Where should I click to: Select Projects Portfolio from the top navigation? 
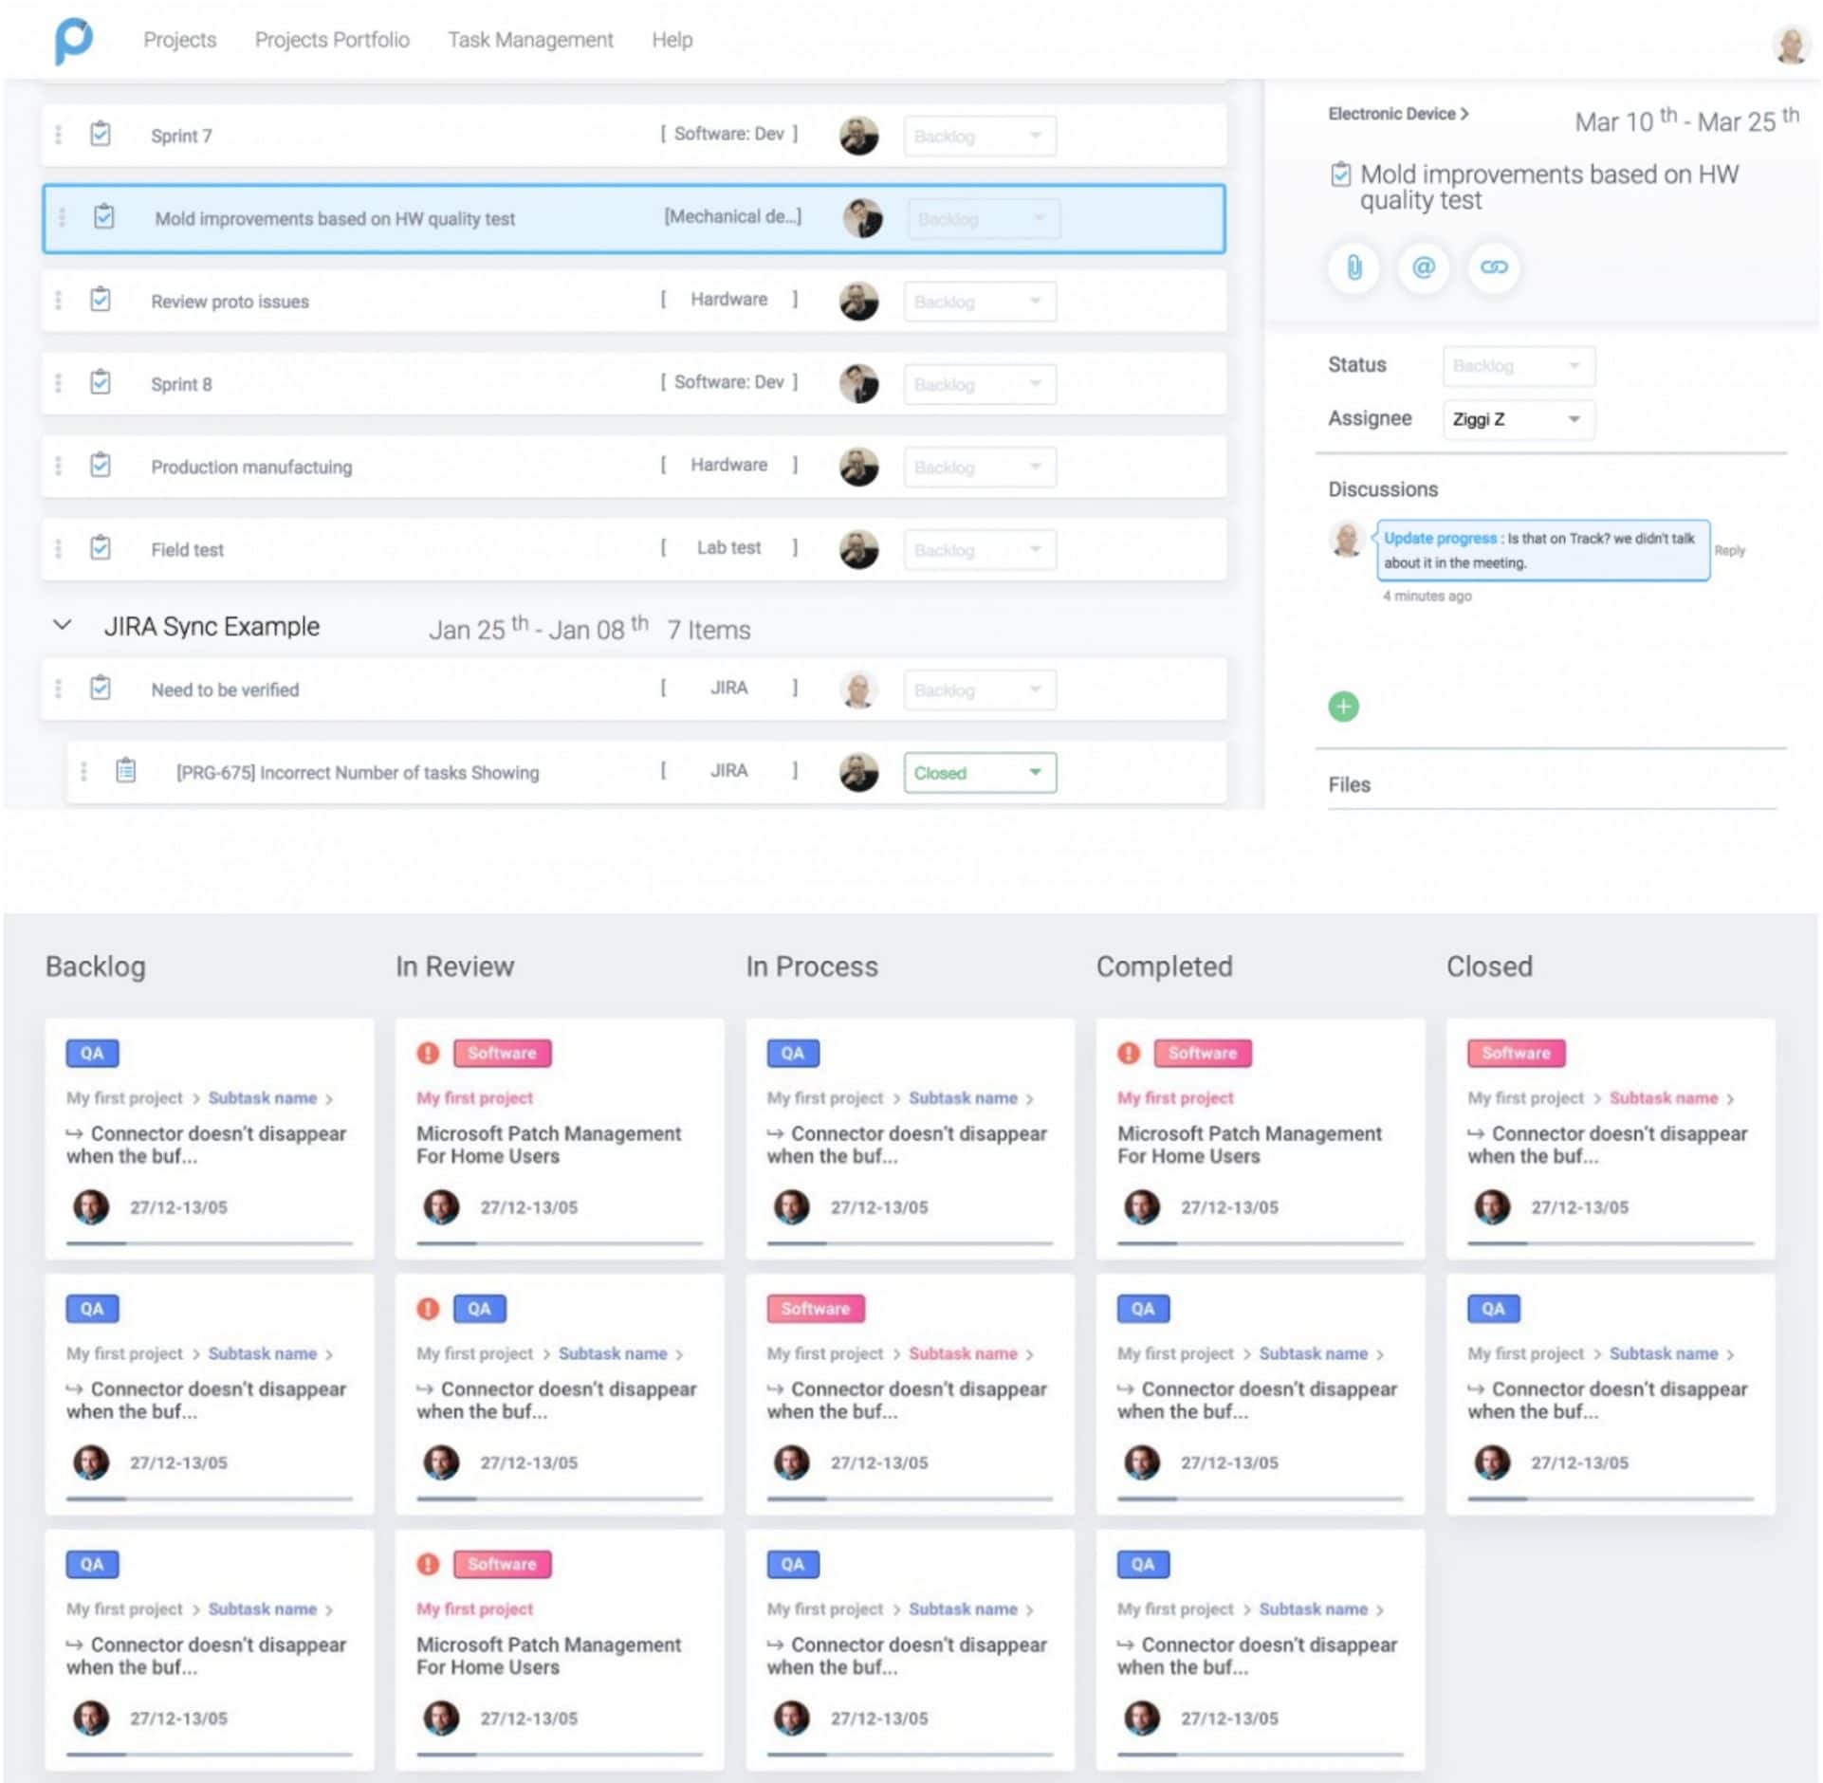tap(330, 38)
